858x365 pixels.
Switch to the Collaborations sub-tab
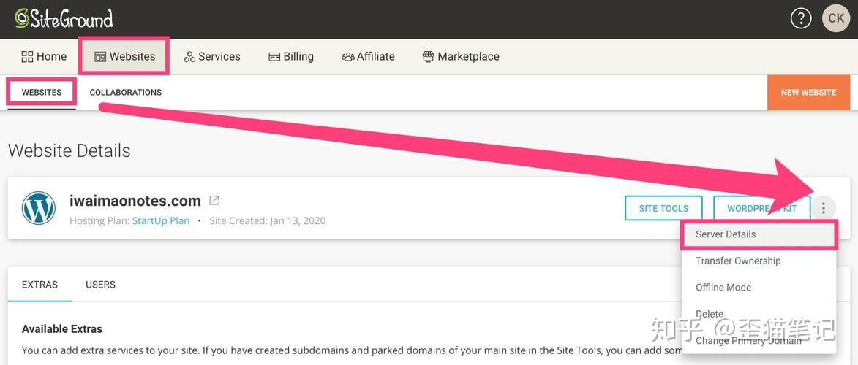(x=126, y=93)
